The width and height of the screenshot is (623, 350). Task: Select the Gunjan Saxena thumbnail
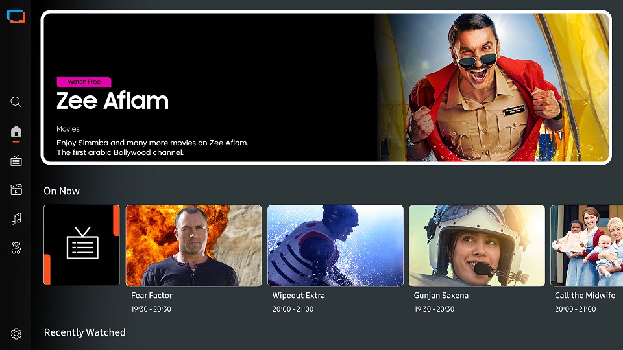476,245
